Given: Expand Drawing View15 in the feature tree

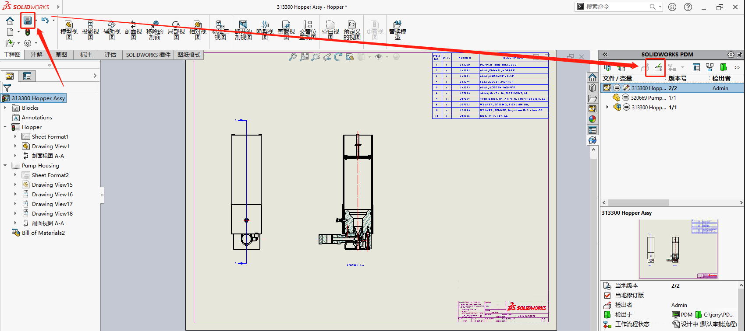Looking at the screenshot, I should tap(15, 185).
